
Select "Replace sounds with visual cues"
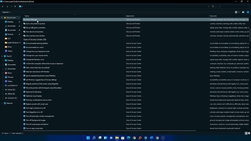[x=37, y=104]
